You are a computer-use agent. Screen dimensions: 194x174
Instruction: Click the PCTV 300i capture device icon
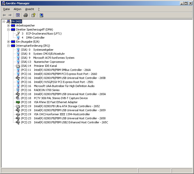[x=18, y=98]
